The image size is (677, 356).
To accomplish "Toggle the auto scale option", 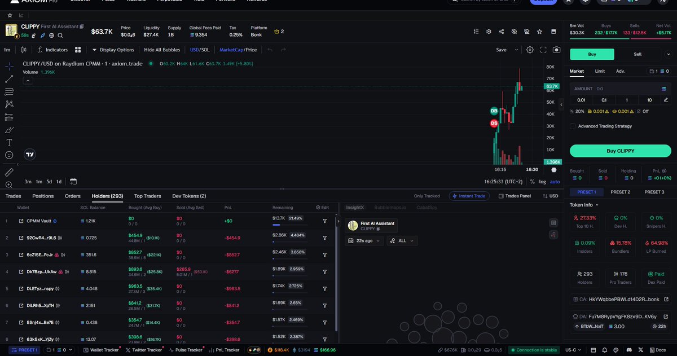I will click(555, 182).
